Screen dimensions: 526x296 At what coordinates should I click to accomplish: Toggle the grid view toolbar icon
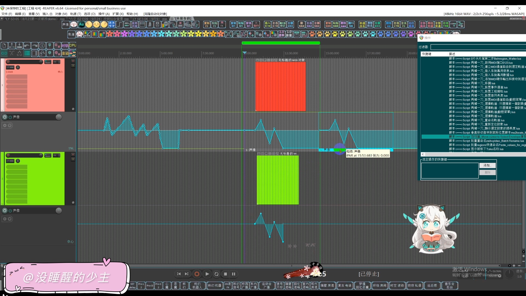pos(27,53)
